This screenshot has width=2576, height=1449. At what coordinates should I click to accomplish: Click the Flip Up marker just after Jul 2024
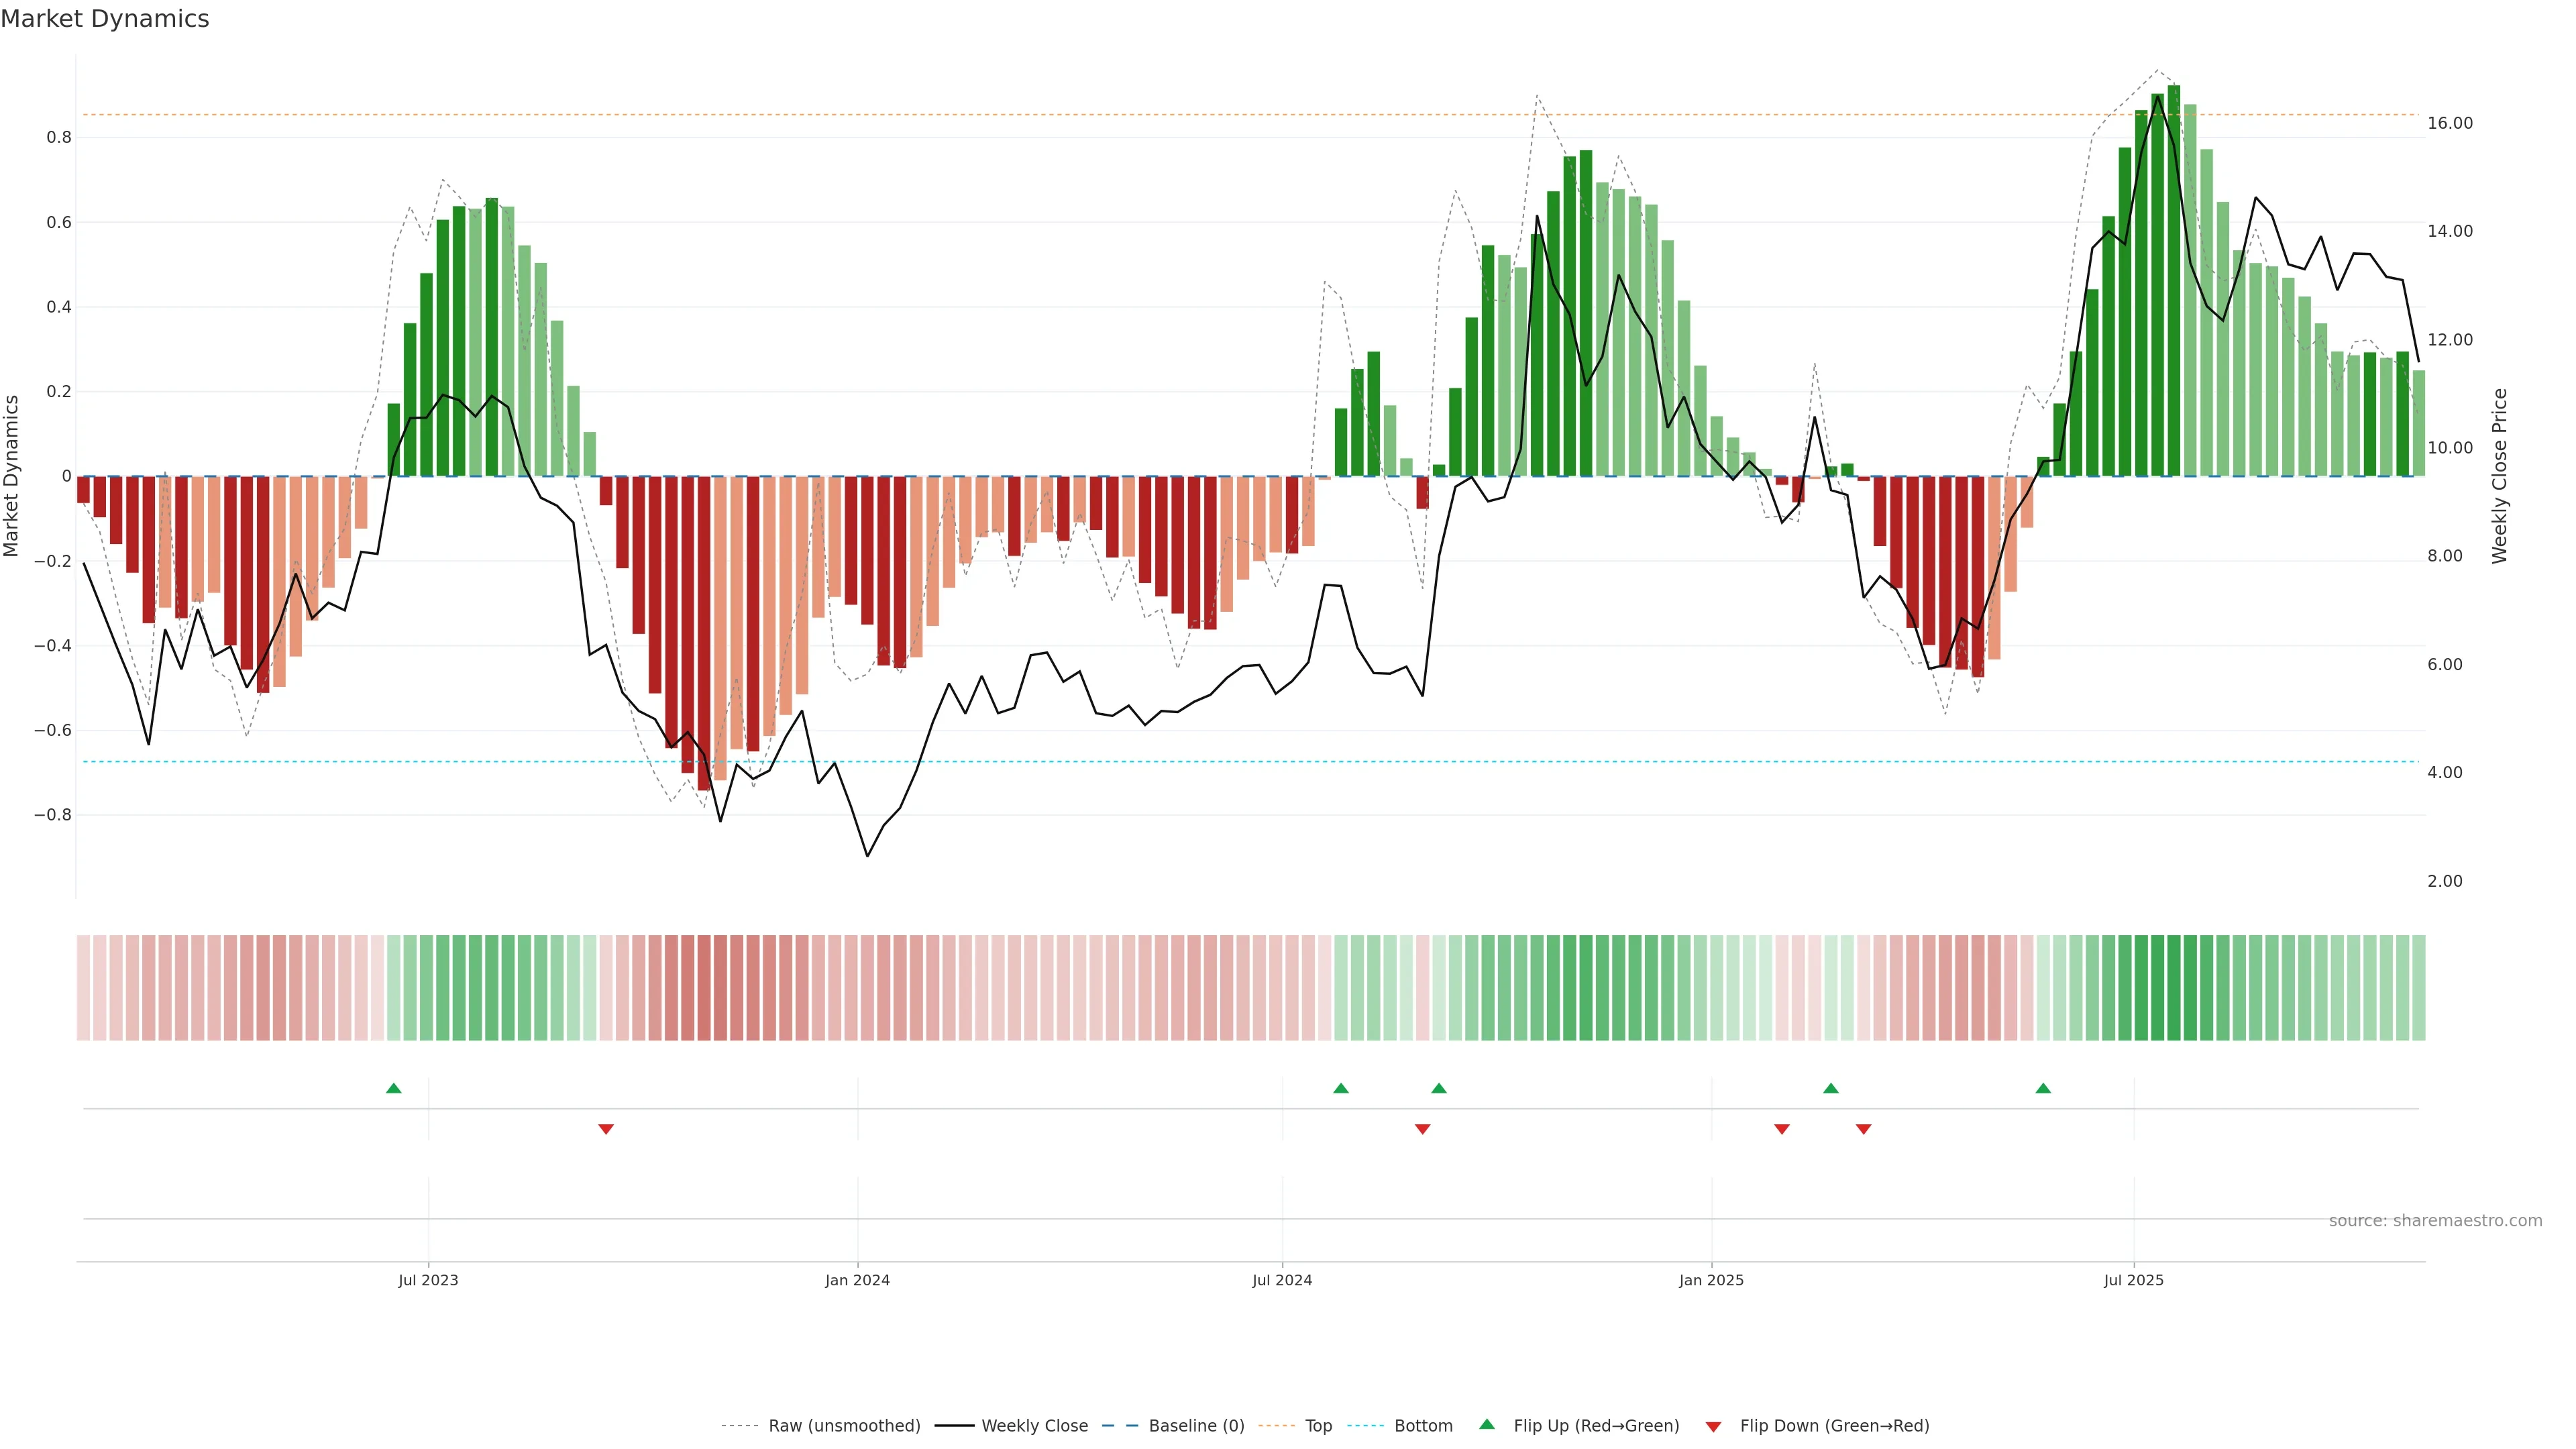(x=1340, y=1088)
